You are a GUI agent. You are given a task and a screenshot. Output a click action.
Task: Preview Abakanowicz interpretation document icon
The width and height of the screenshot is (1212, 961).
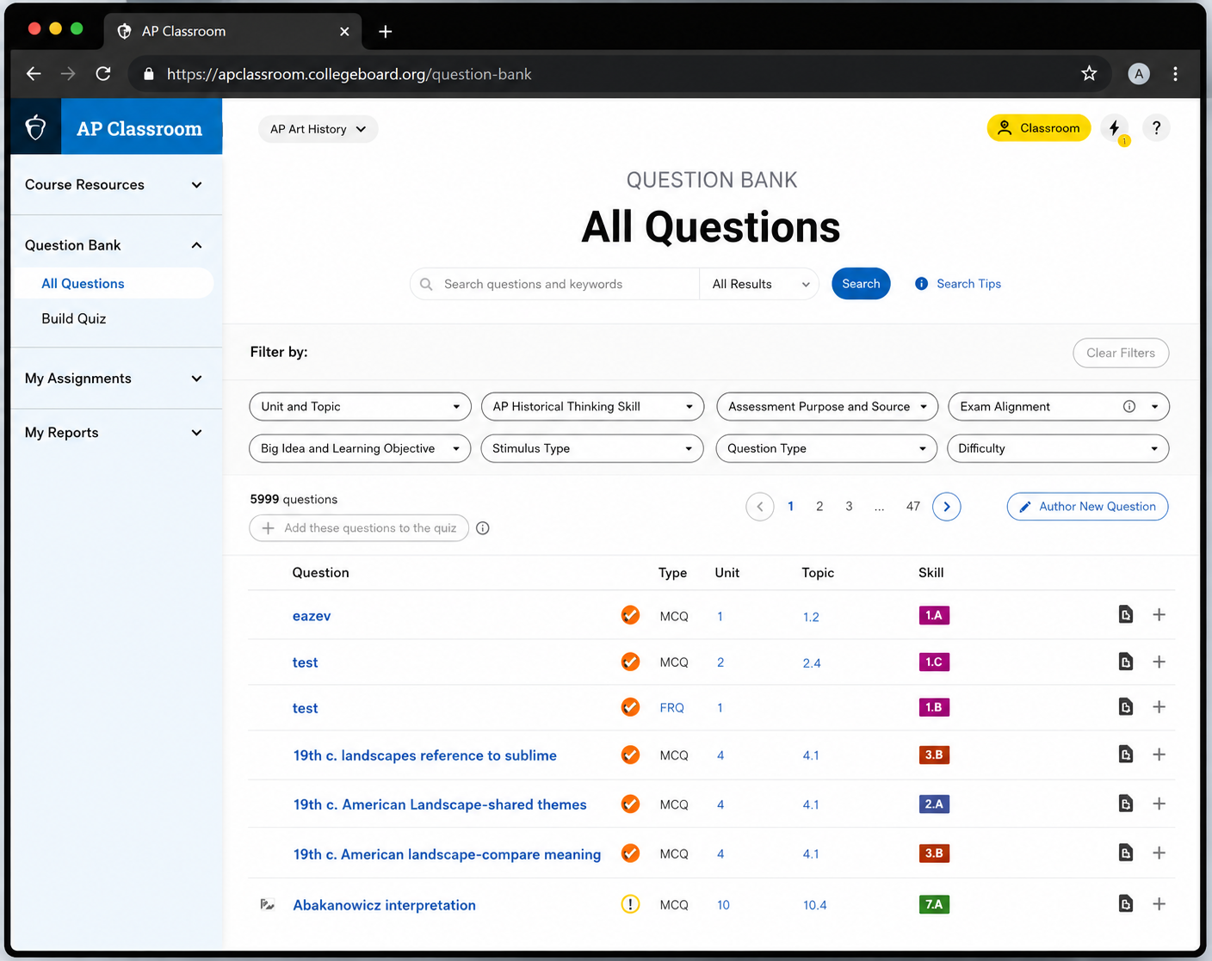point(1125,904)
